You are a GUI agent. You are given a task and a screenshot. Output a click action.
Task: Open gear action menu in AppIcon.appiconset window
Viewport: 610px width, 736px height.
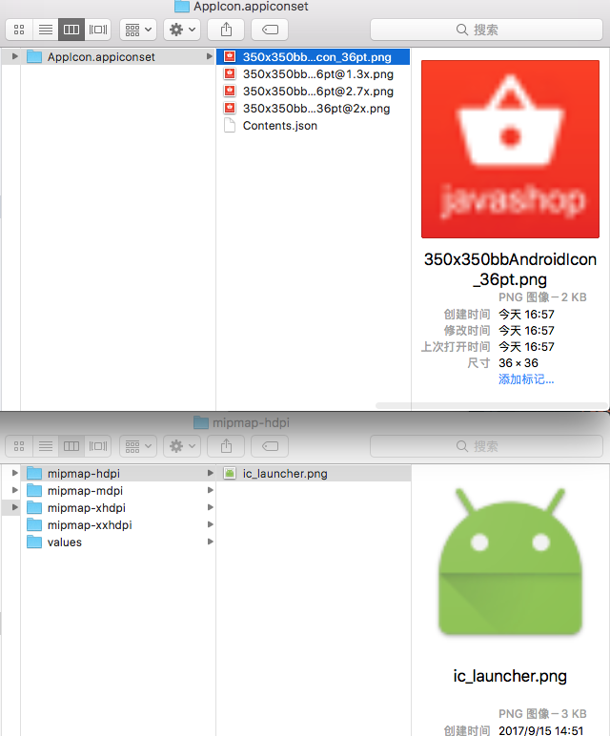tap(182, 30)
